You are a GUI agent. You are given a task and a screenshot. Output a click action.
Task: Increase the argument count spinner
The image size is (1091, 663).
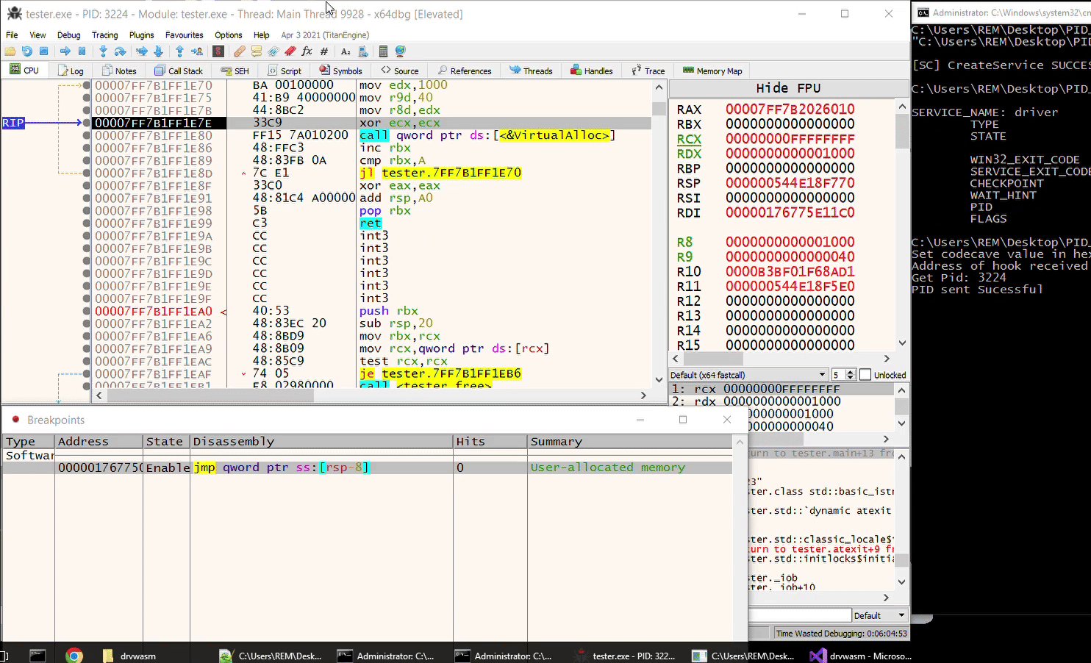(851, 372)
